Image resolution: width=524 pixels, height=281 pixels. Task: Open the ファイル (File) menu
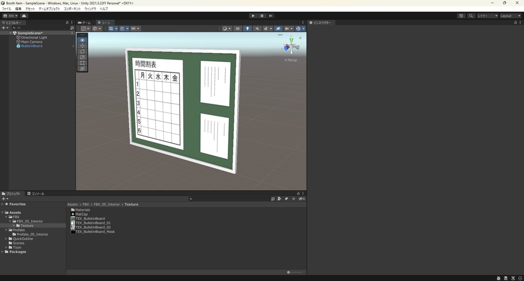[7, 9]
